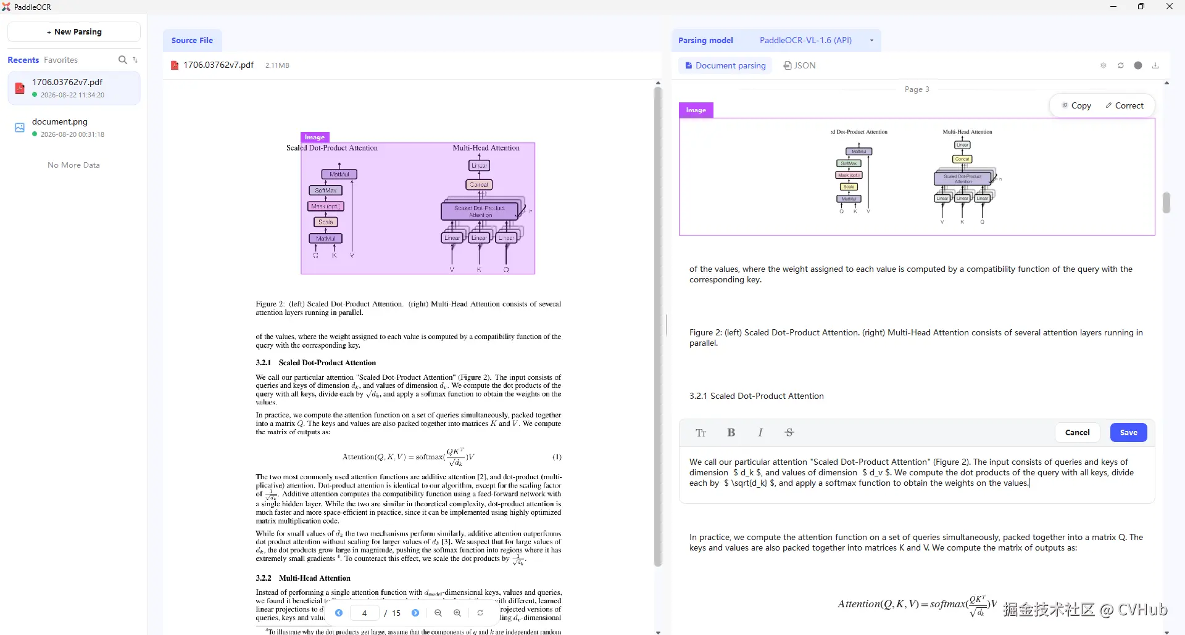Toggle bold formatting in the editor
The image size is (1185, 635).
[x=731, y=433]
